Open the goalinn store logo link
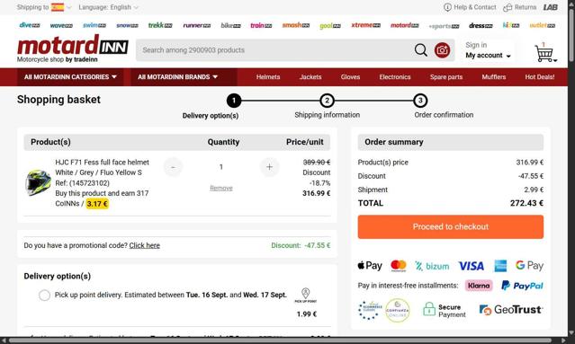The image size is (575, 344). 330,26
